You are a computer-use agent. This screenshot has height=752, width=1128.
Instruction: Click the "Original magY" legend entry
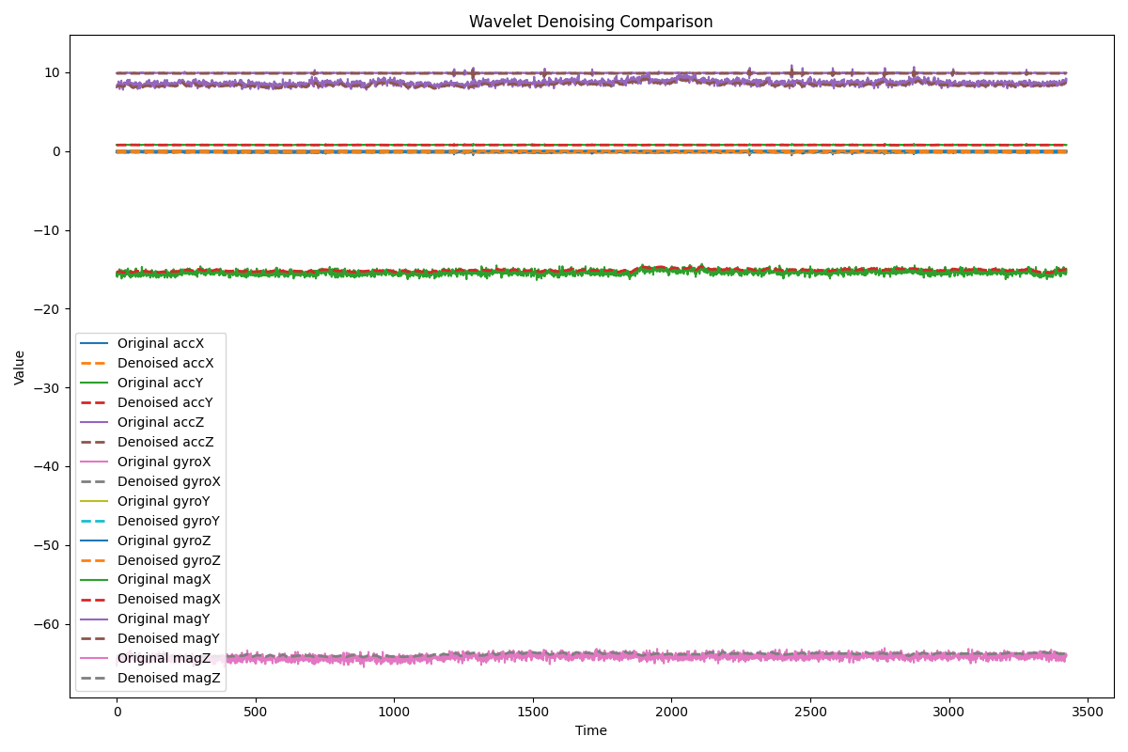163,619
